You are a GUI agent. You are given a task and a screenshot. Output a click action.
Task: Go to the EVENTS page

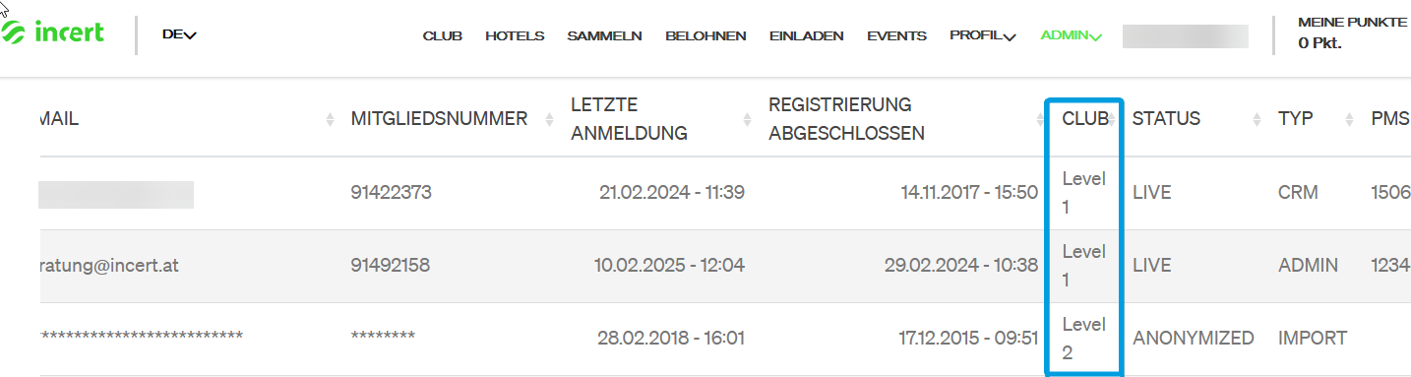click(x=896, y=35)
